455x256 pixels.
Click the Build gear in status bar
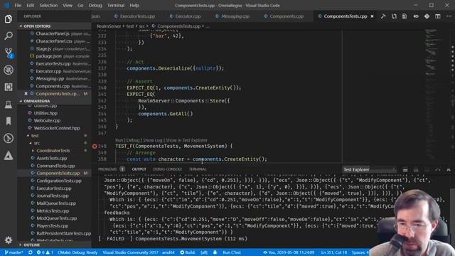click(x=187, y=252)
